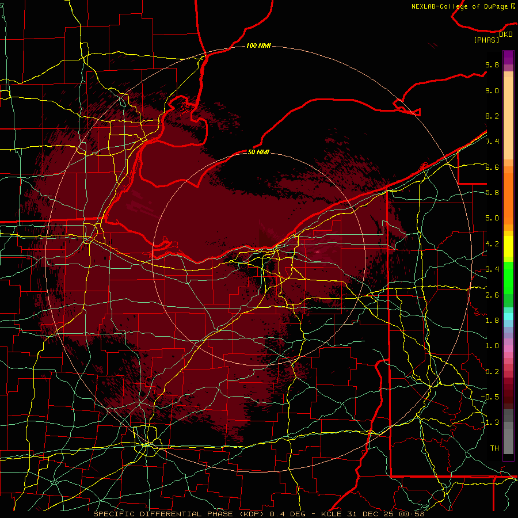Click the dark orange segment of the color bar

(x=508, y=198)
